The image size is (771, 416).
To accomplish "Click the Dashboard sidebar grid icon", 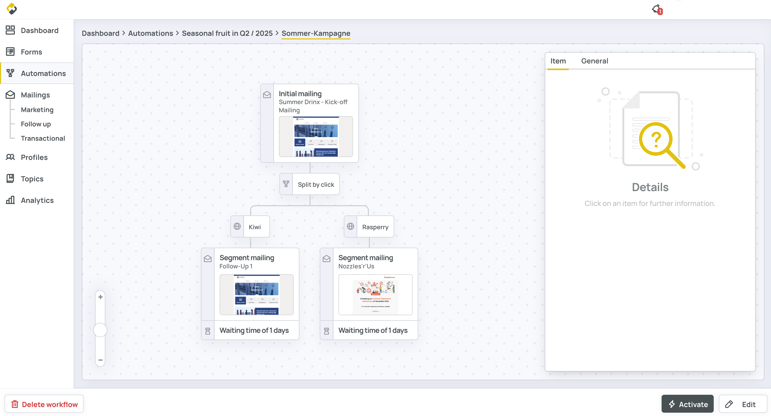I will tap(10, 30).
